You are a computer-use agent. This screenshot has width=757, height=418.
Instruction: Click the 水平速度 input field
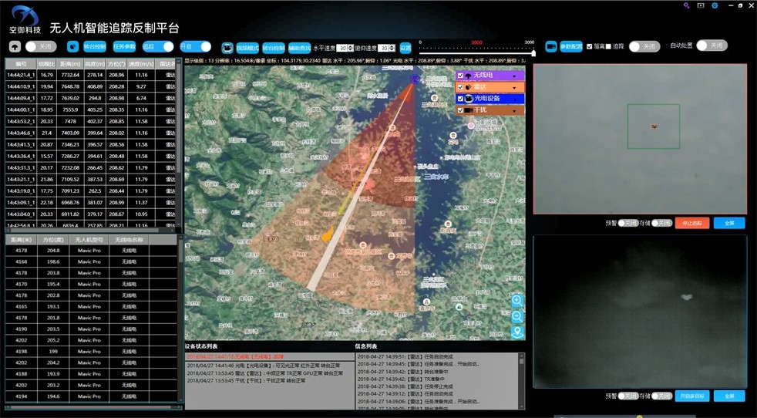point(342,48)
